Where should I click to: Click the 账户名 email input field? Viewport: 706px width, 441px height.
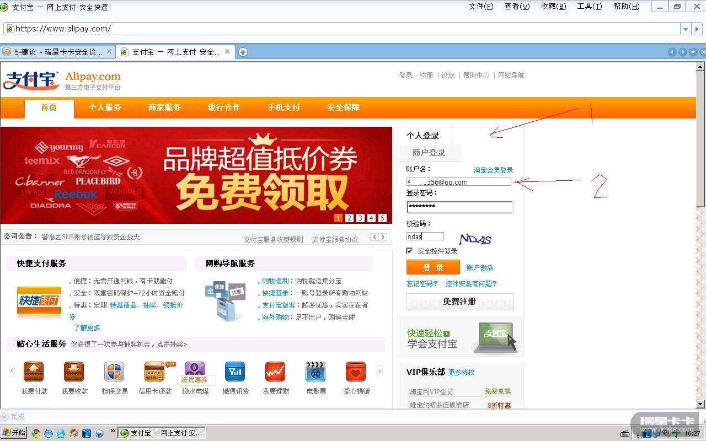tap(459, 182)
